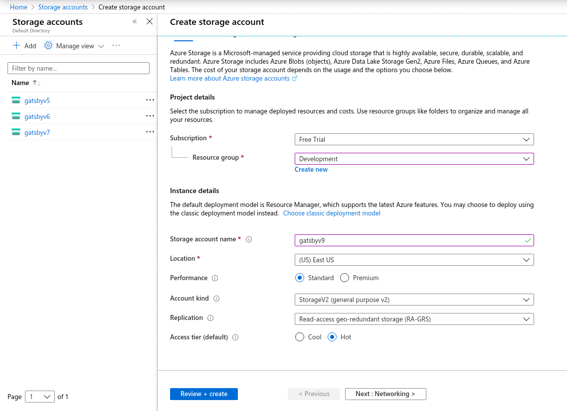Click Next : Networking button
Screen dimensions: 567x411
(385, 394)
